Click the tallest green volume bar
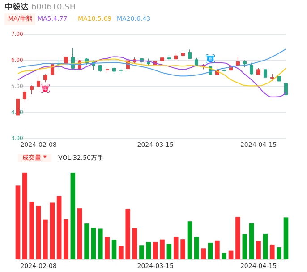This screenshot has height=272, width=307. click(x=72, y=216)
